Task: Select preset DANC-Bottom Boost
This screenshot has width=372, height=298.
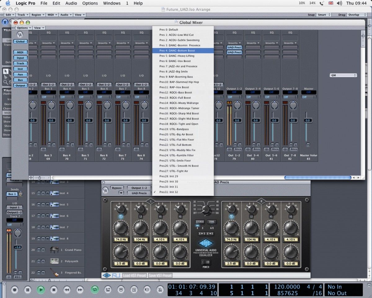Action: (183, 51)
